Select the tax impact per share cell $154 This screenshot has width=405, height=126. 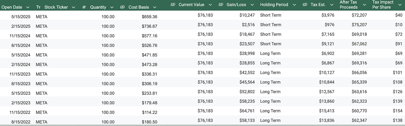tap(397, 111)
